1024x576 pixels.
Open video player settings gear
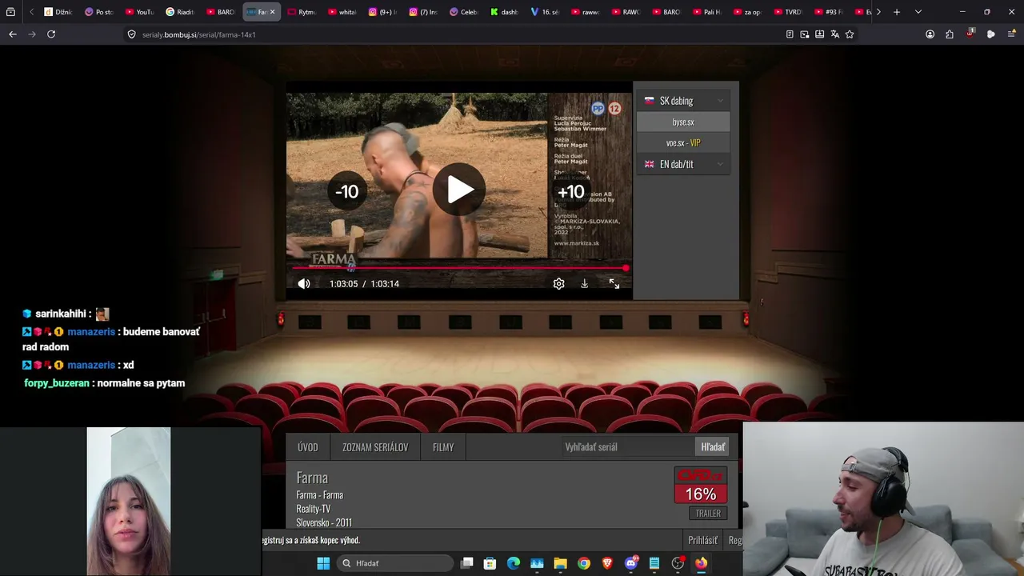pos(558,284)
